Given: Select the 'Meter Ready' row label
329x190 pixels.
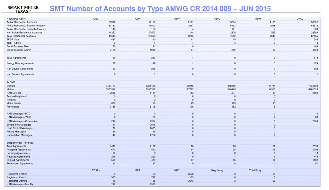Looking at the screenshot, I should pyautogui.click(x=13, y=103).
